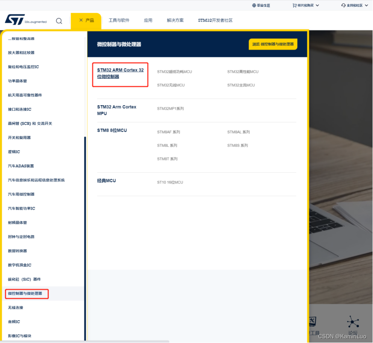373x343 pixels.
Task: Click the bottom horizontal scrollbar
Action: click(x=85, y=342)
